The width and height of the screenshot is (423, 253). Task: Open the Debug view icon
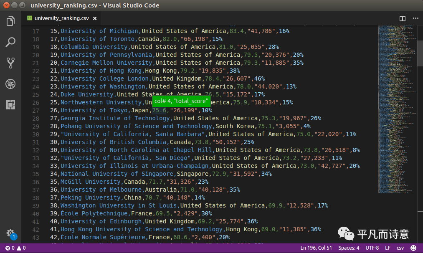[10, 84]
